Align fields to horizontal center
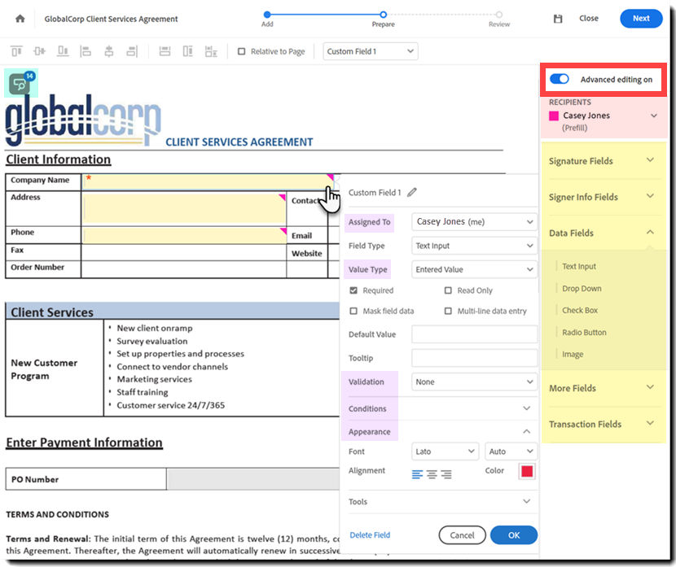 pos(109,51)
